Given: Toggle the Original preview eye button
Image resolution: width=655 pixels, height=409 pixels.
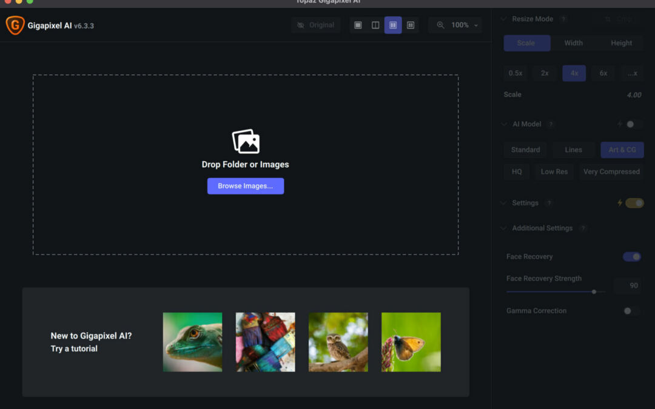Looking at the screenshot, I should [x=315, y=25].
